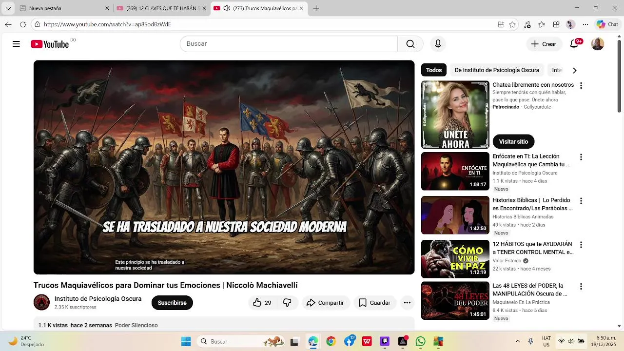Open options for Chatea libremente ad

(581, 85)
